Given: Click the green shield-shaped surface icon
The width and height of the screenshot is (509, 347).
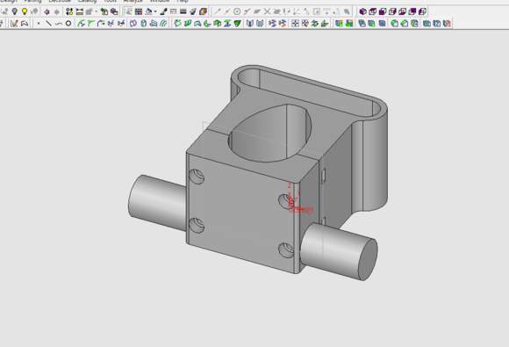Looking at the screenshot, I should click(238, 24).
